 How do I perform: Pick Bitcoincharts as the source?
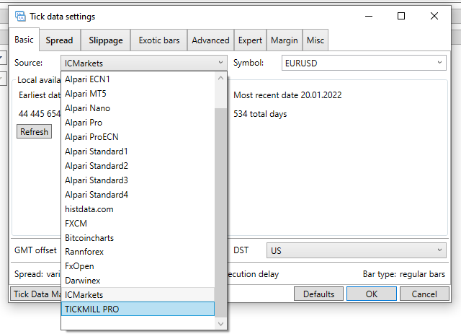[138, 237]
